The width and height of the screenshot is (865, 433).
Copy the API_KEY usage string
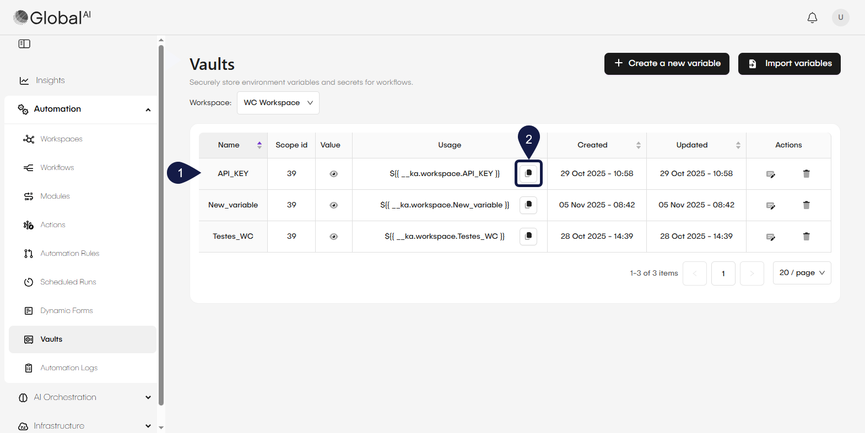coord(528,173)
